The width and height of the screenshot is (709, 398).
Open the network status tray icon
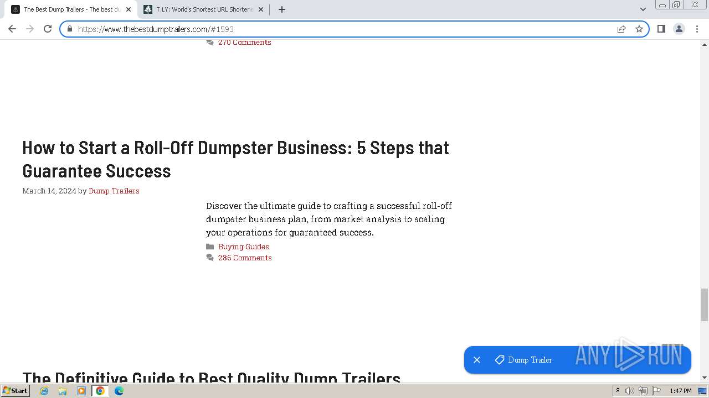pyautogui.click(x=643, y=391)
